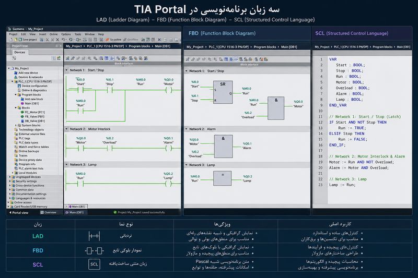Collapse Network 2: Motor Interlock in the LAD editor
This screenshot has width=418, height=278.
pos(66,129)
